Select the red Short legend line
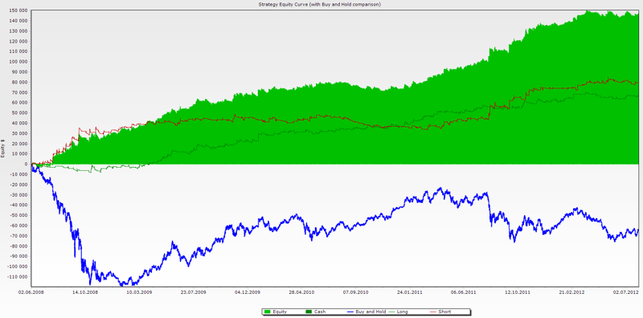The height and width of the screenshot is (318, 643). click(433, 312)
